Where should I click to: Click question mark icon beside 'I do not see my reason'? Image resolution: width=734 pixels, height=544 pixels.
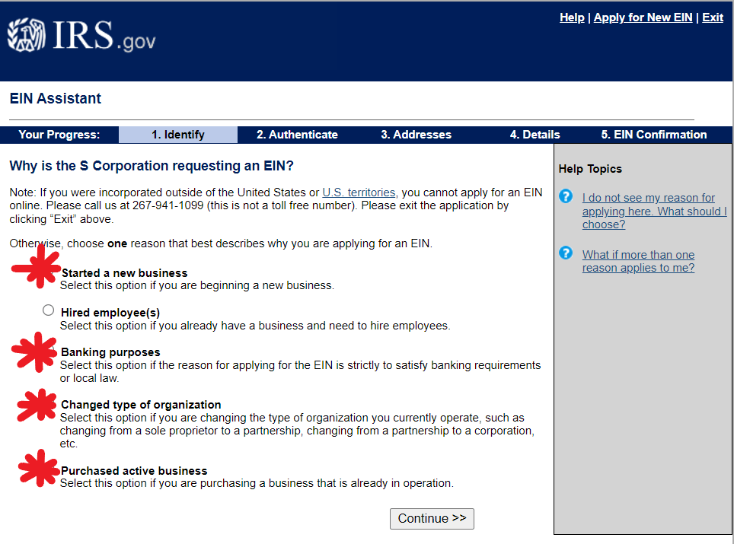(x=566, y=196)
